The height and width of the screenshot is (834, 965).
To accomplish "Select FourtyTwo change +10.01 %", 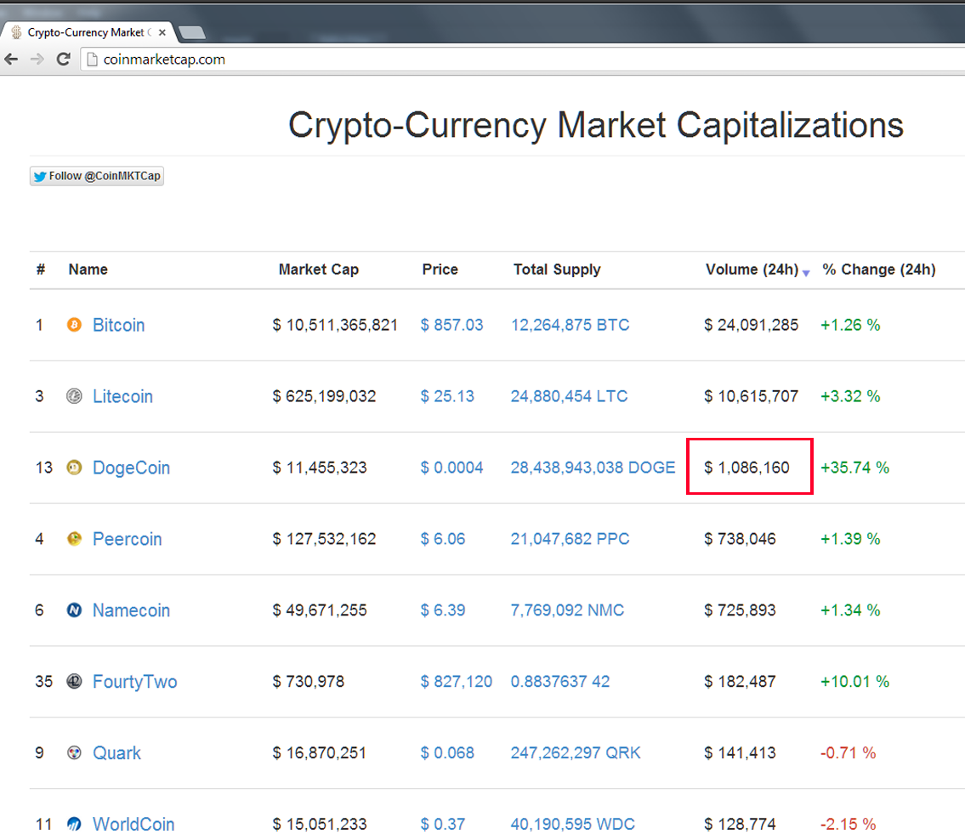I will 854,682.
